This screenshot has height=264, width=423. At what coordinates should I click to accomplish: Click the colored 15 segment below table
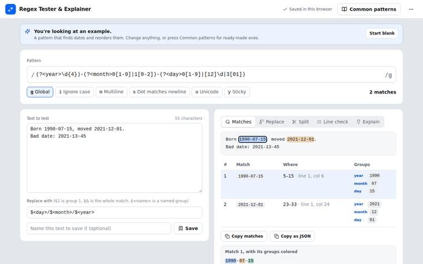click(x=250, y=261)
